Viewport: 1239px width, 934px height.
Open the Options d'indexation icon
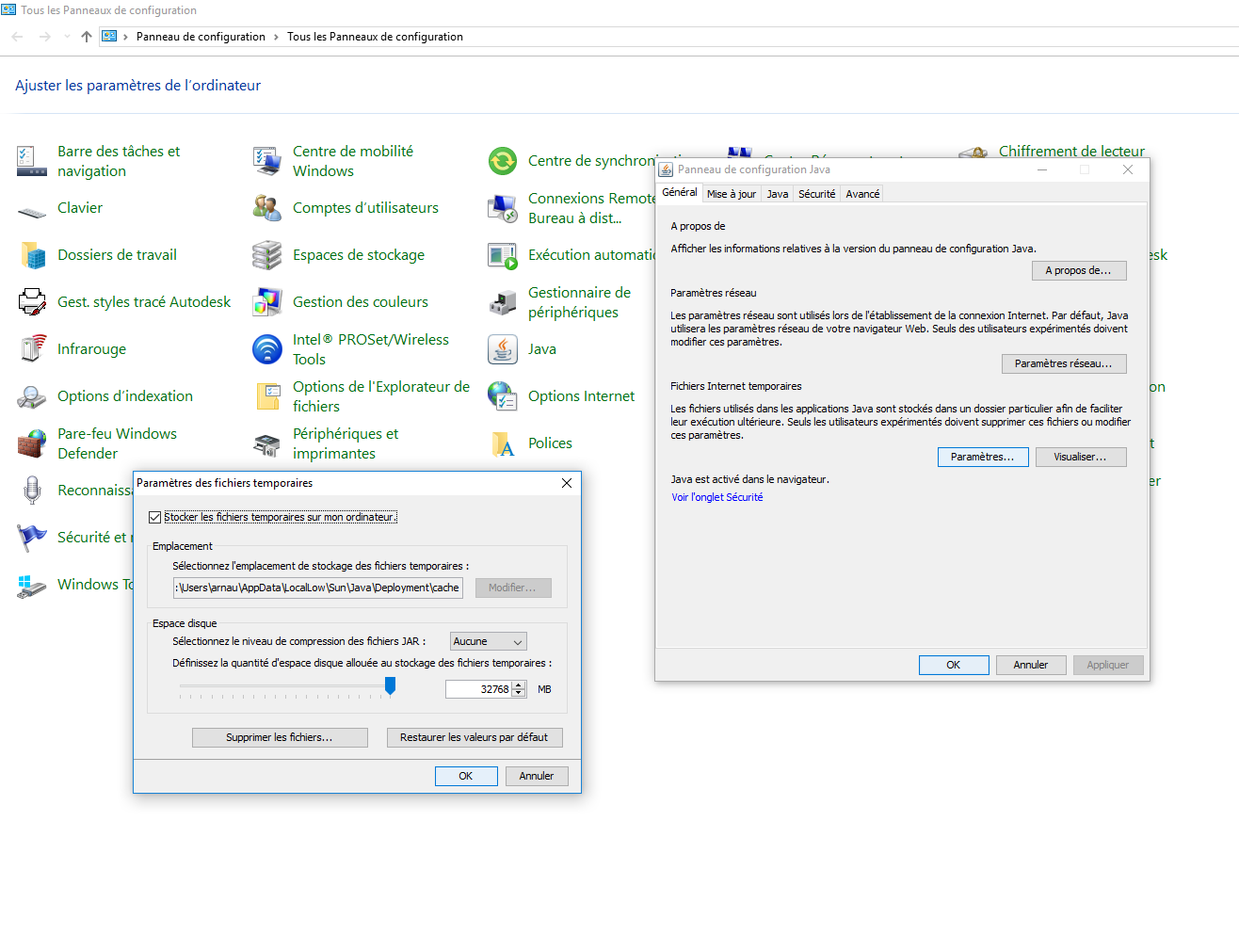point(32,396)
